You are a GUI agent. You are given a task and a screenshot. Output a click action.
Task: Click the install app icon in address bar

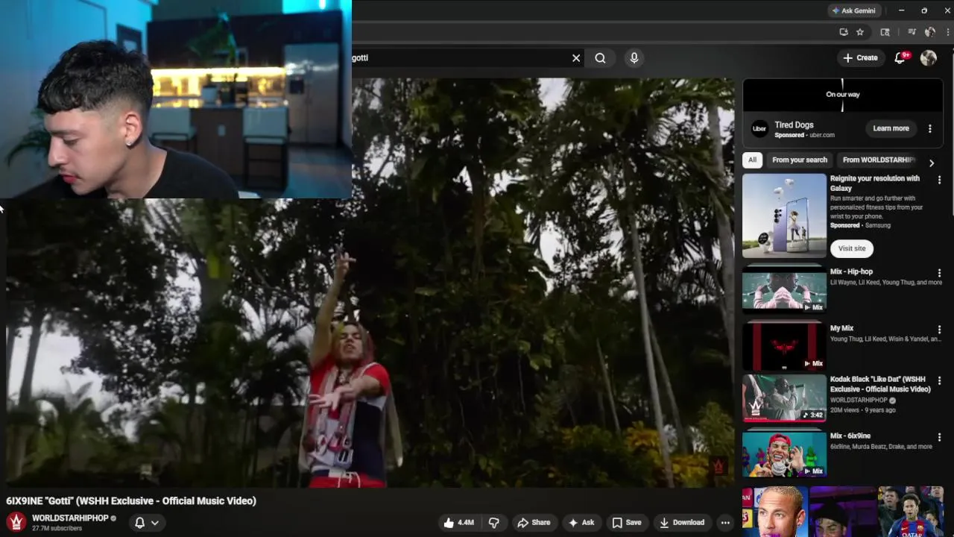(843, 32)
